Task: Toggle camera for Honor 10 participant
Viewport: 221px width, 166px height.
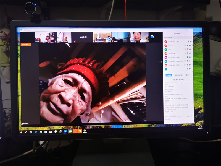Action: tap(190, 45)
